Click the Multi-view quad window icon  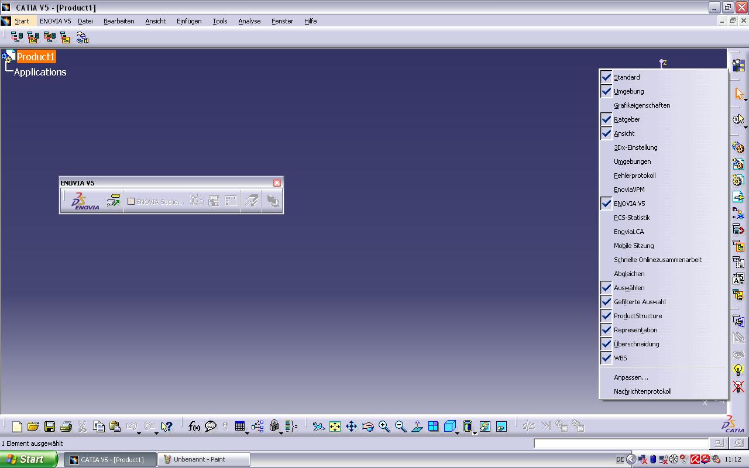tap(433, 426)
